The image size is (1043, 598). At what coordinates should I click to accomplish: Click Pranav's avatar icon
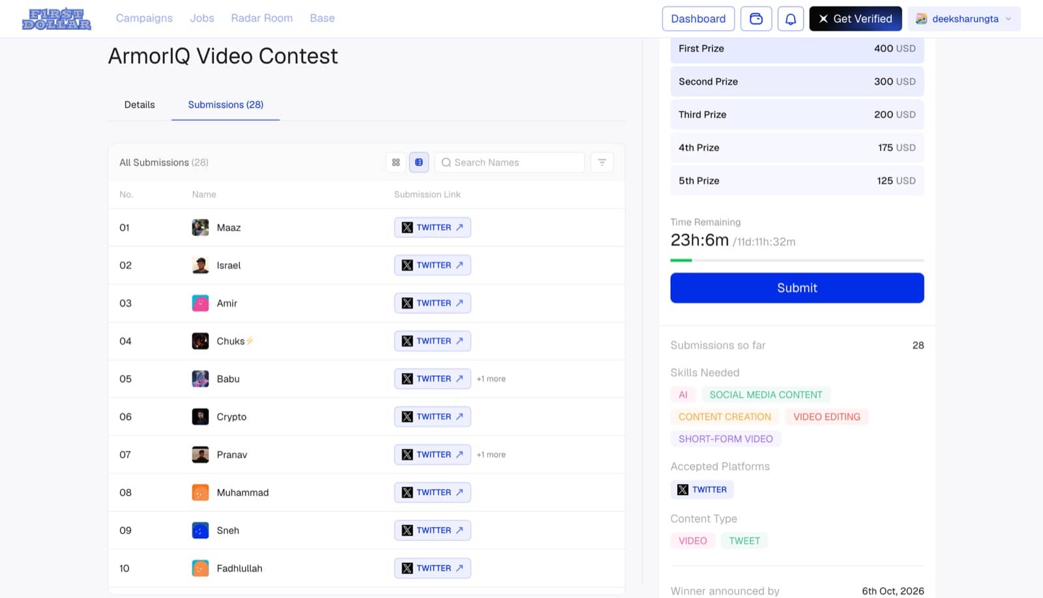[x=200, y=454]
